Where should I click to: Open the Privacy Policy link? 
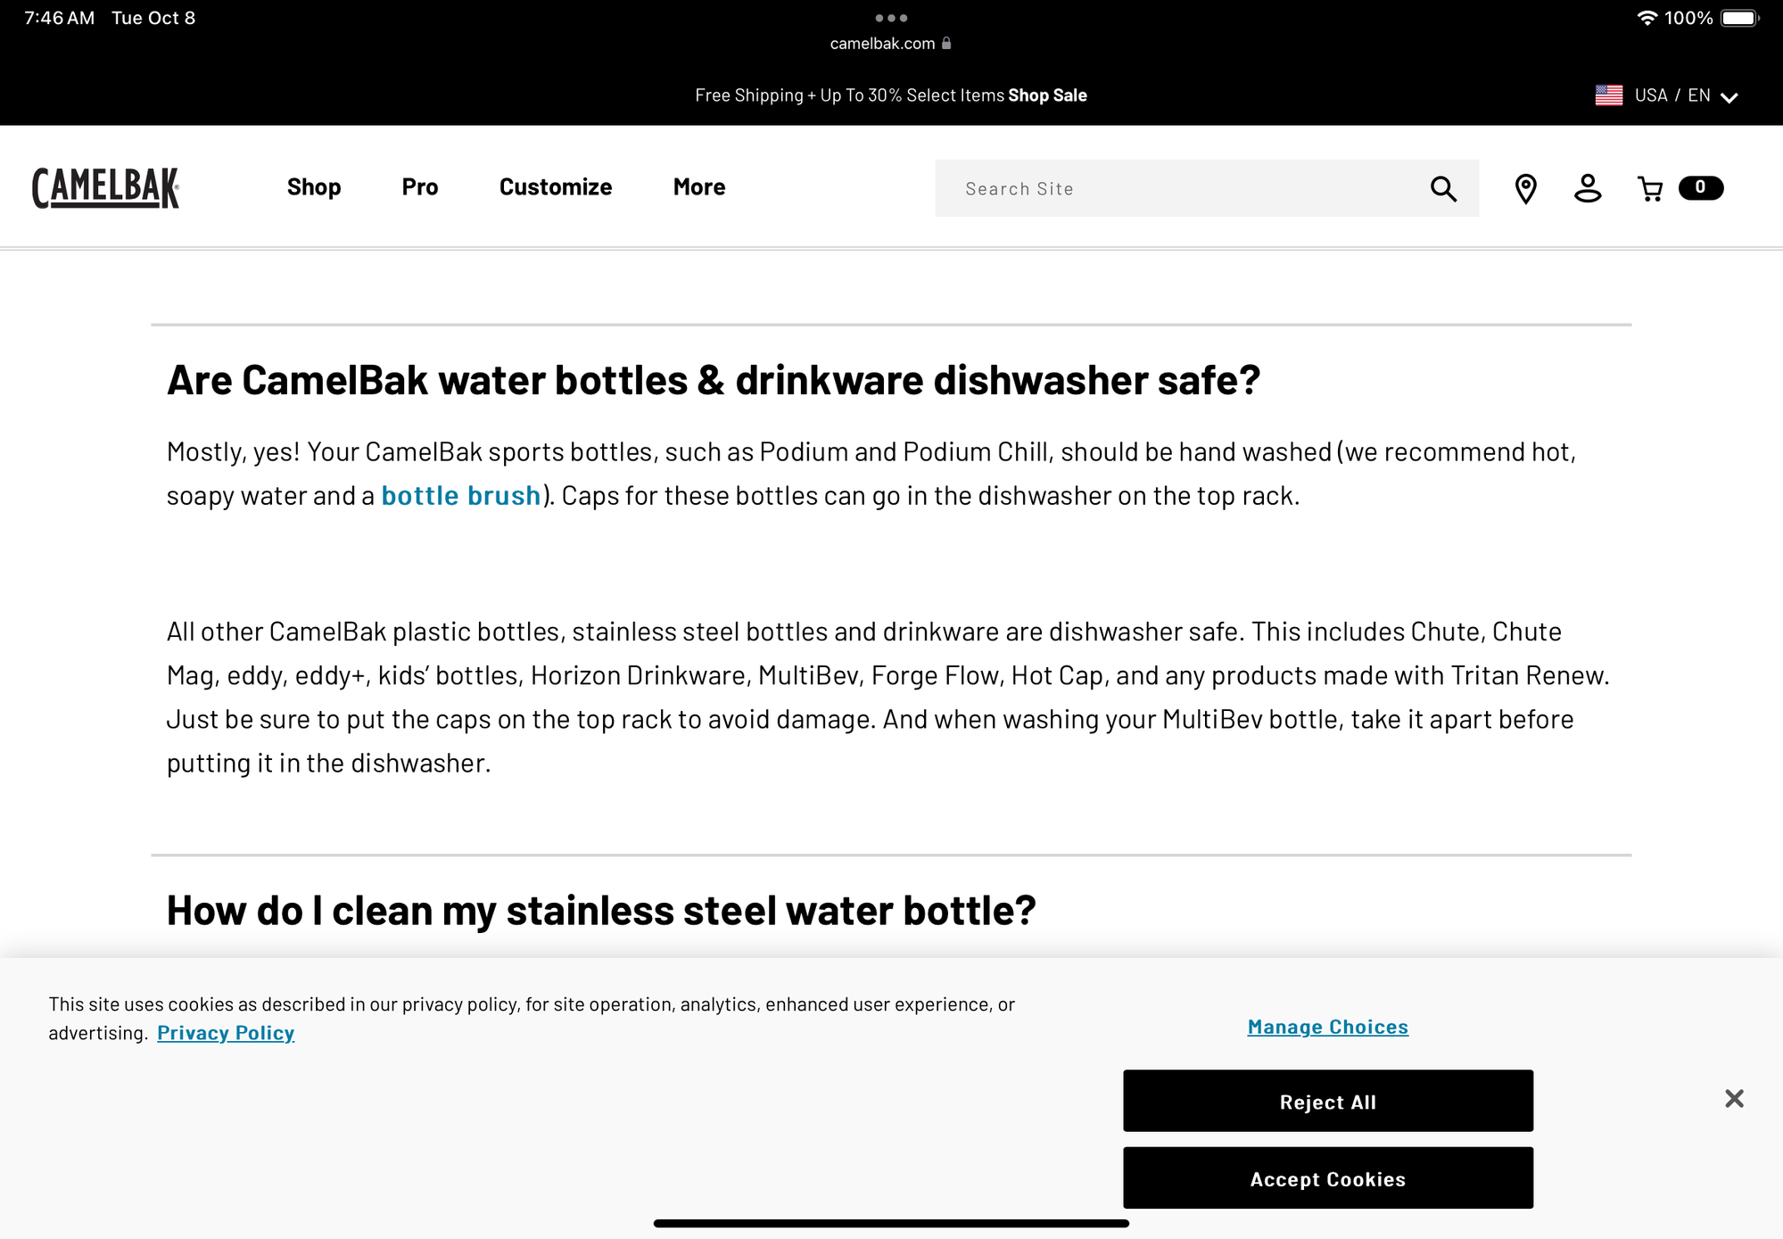pos(226,1033)
